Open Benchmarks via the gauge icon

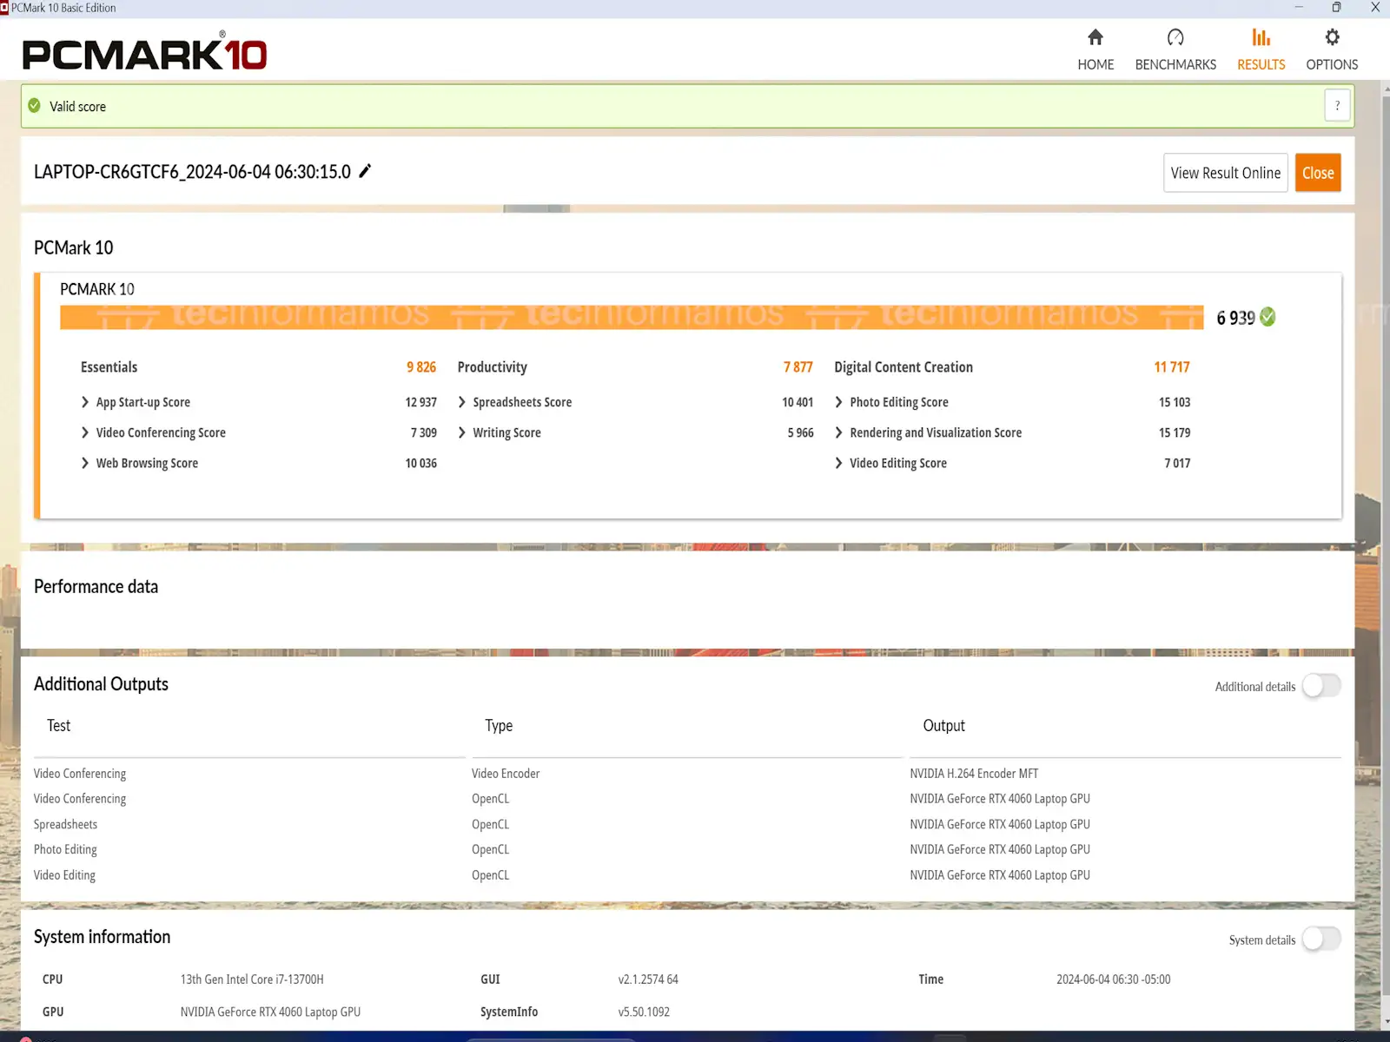point(1175,37)
